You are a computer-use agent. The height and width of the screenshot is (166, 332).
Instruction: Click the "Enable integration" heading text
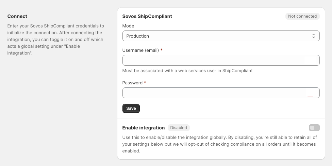click(x=143, y=128)
